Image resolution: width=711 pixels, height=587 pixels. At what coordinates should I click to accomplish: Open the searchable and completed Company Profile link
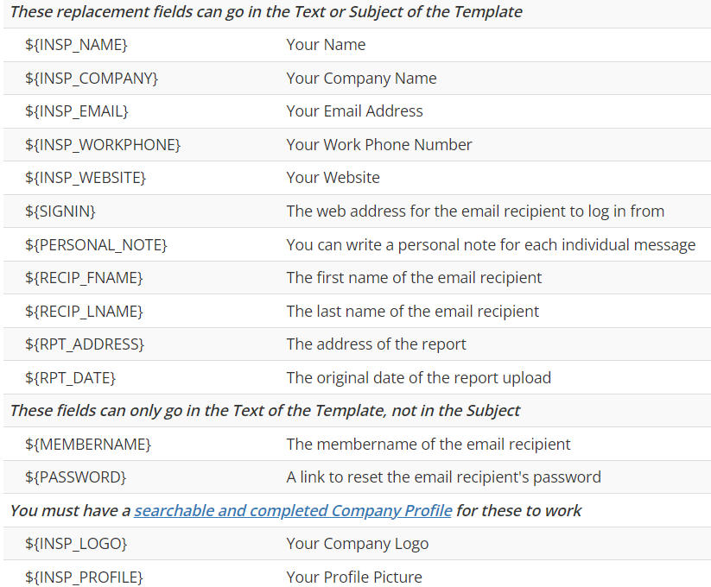(x=293, y=510)
